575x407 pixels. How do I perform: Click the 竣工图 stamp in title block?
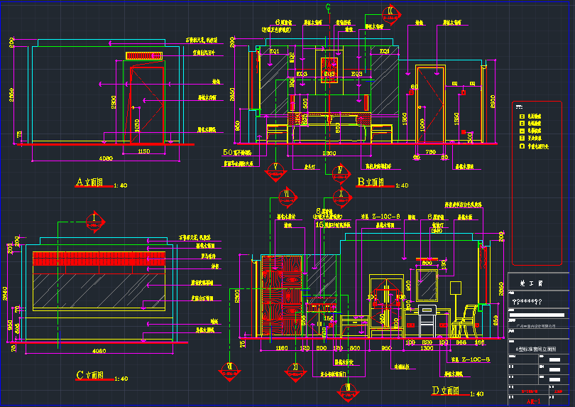coord(531,283)
